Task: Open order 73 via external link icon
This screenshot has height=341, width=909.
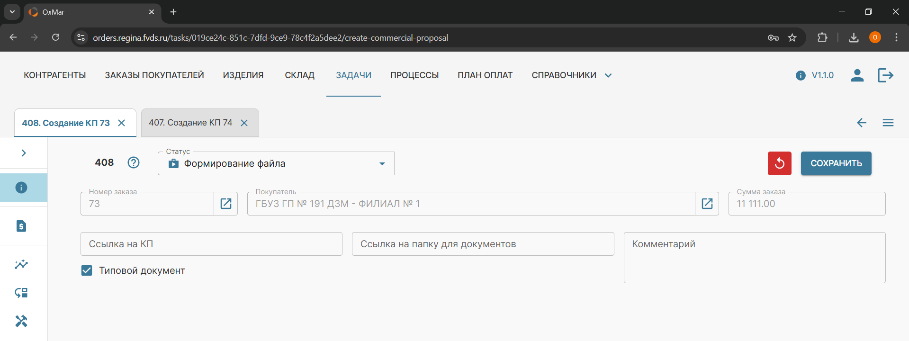Action: 226,204
